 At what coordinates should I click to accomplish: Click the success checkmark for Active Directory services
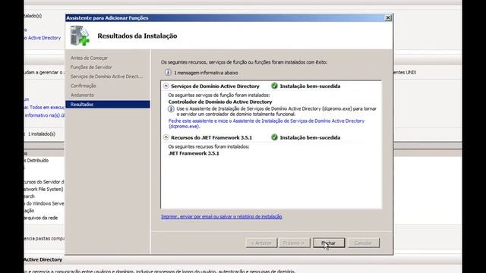(274, 86)
